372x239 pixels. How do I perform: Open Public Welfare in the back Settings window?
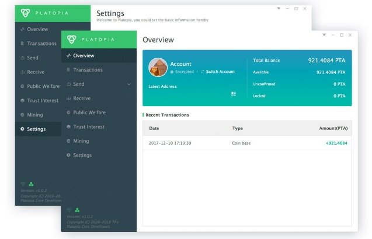tap(38, 86)
